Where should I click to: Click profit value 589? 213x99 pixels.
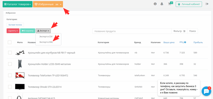click(195, 53)
